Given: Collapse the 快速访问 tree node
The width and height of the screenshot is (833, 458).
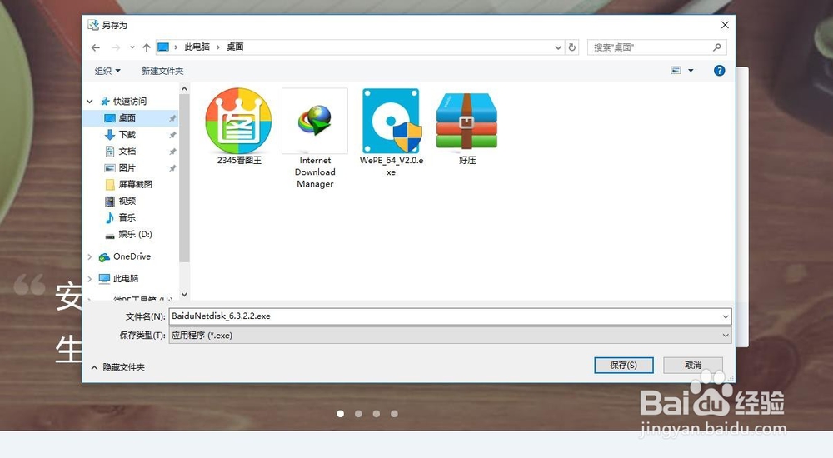Looking at the screenshot, I should 90,101.
